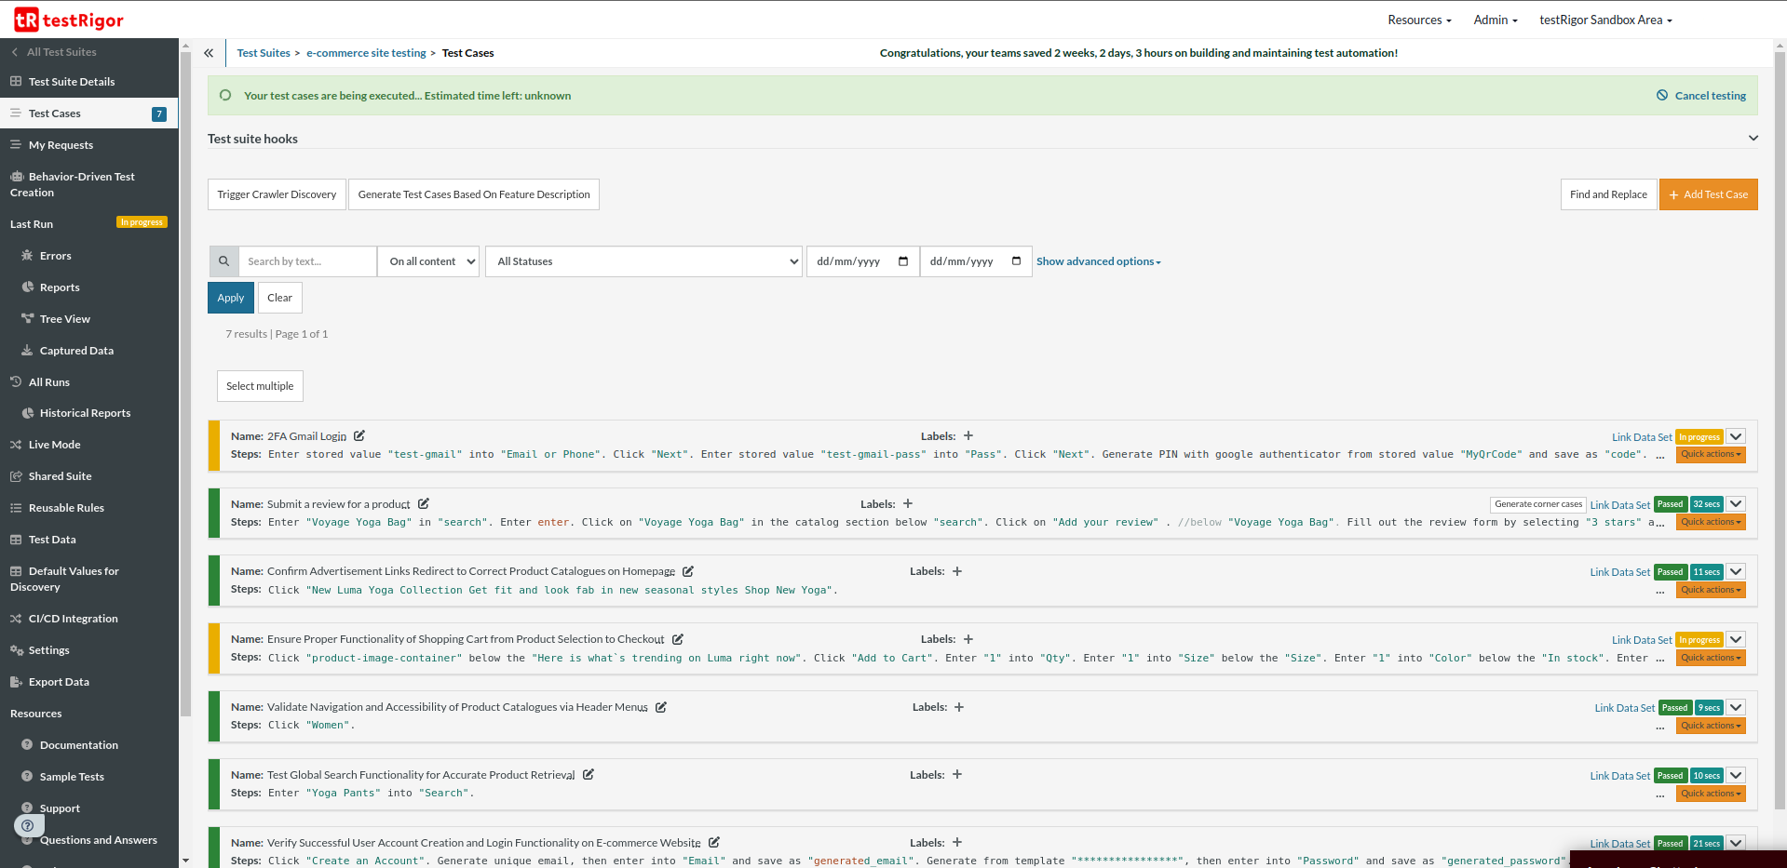Viewport: 1787px width, 868px height.
Task: Add label to Shopping Cart functionality test
Action: coord(968,639)
